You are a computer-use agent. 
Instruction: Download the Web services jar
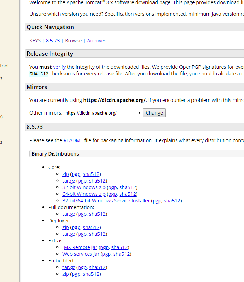81,254
